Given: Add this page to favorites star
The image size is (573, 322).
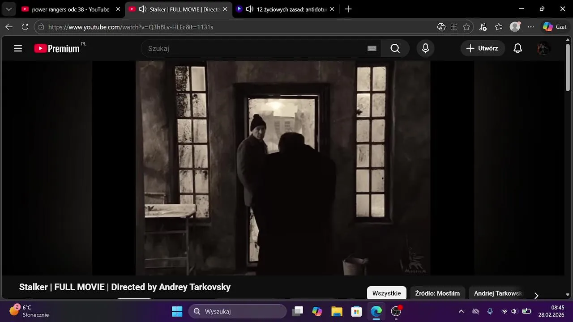Looking at the screenshot, I should coord(466,27).
